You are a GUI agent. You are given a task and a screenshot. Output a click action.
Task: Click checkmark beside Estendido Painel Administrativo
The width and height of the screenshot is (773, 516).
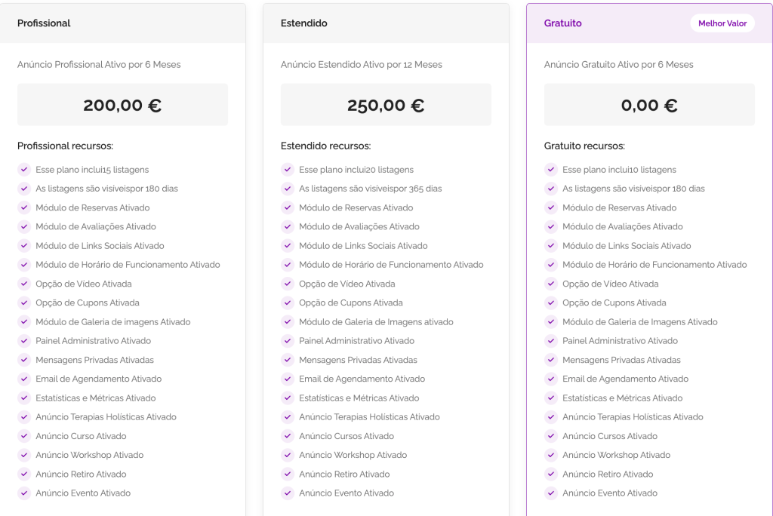pos(287,341)
